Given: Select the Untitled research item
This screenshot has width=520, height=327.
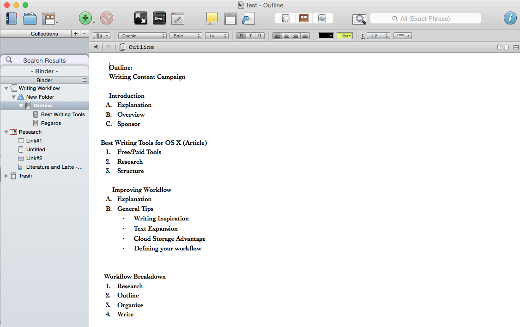Looking at the screenshot, I should pos(36,149).
